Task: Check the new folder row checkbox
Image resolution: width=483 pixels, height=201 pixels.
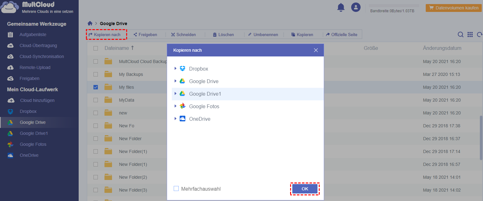Action: (96, 113)
